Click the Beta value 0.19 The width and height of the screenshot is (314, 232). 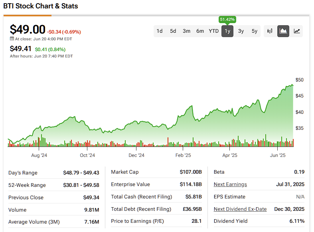coord(299,172)
